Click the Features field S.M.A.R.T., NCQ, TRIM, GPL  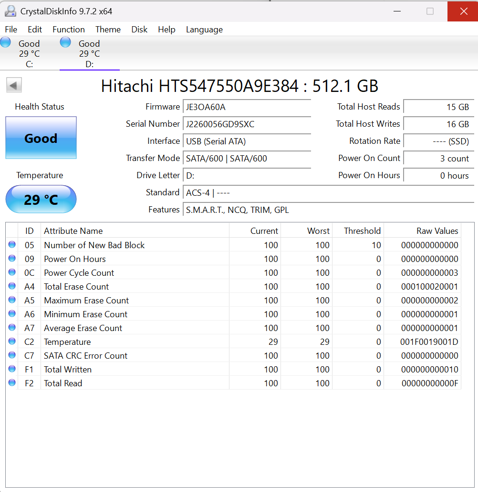coord(328,210)
